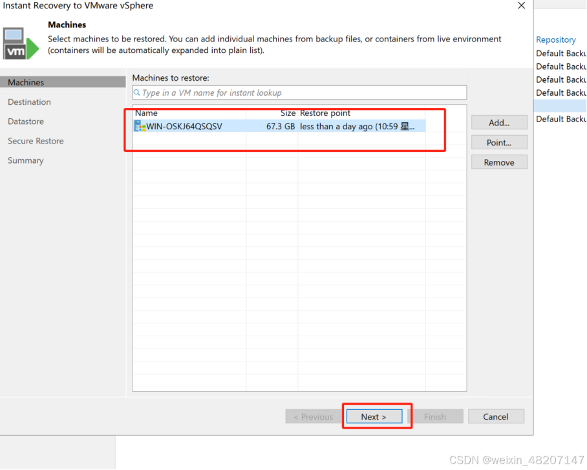Image resolution: width=587 pixels, height=470 pixels.
Task: Focus the VM name lookup field
Action: pos(299,92)
